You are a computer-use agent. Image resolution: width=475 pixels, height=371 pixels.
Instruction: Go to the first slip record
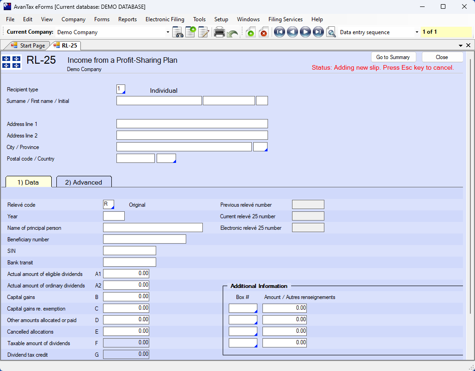point(279,32)
